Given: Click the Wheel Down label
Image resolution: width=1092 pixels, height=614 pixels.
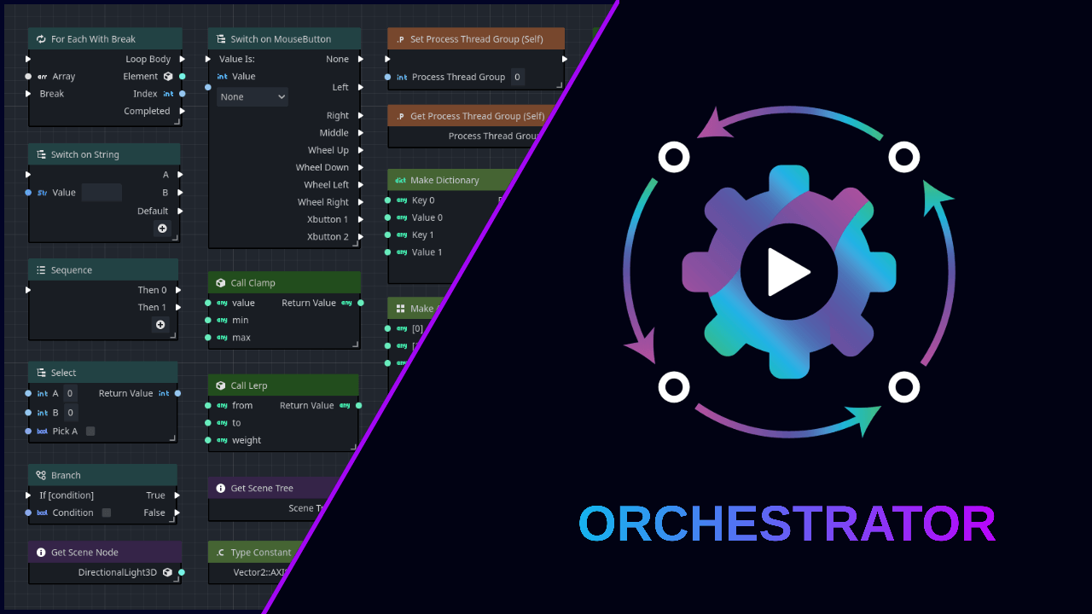Looking at the screenshot, I should 322,168.
